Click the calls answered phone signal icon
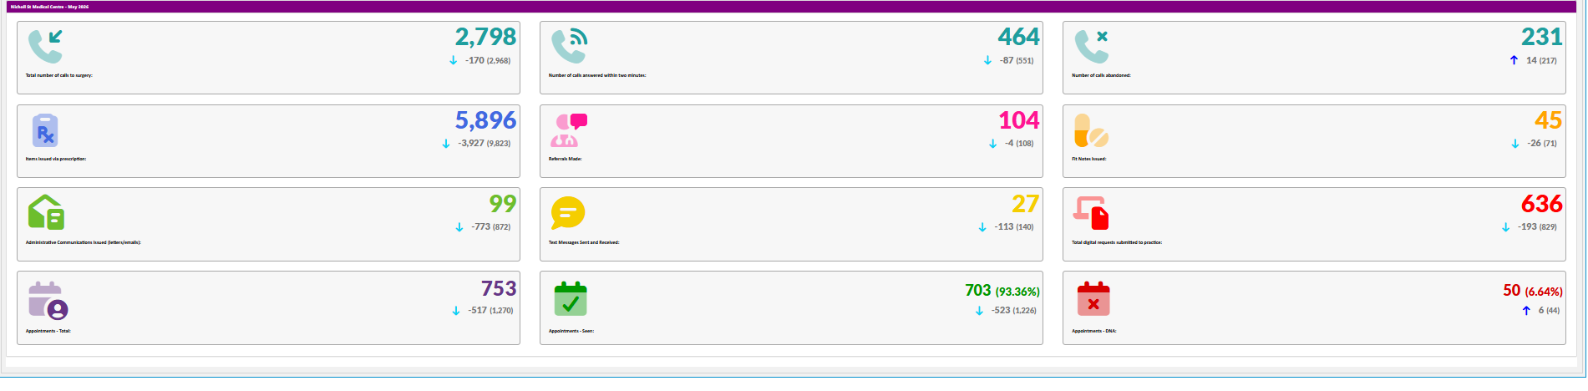The image size is (1588, 391). pyautogui.click(x=569, y=47)
